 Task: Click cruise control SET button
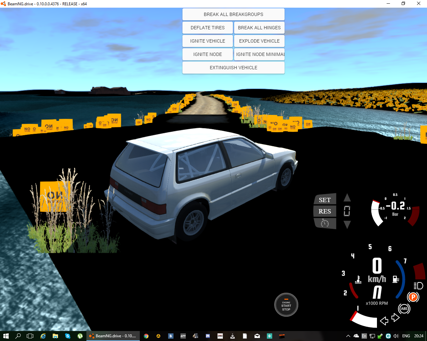point(325,200)
